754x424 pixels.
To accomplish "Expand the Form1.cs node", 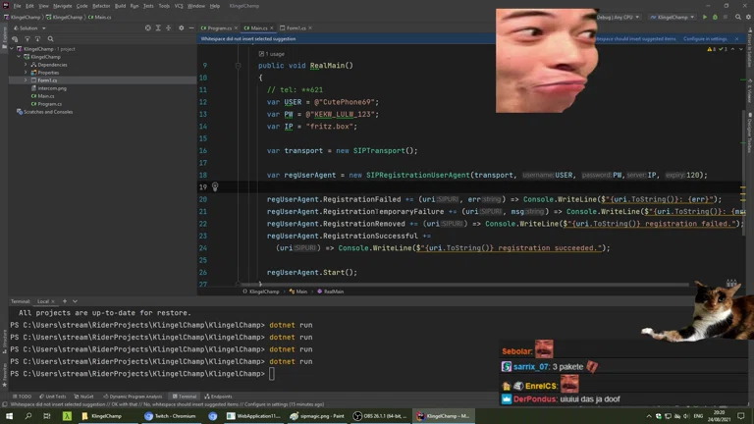I will click(26, 80).
